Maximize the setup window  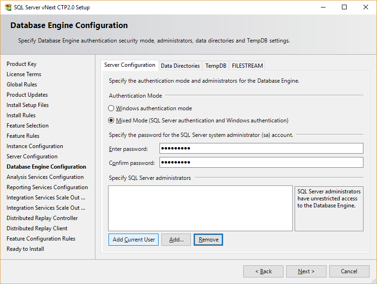pyautogui.click(x=344, y=7)
